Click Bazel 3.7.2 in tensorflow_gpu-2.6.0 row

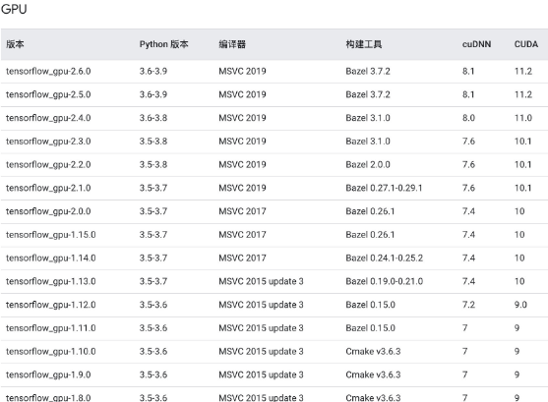(x=368, y=71)
